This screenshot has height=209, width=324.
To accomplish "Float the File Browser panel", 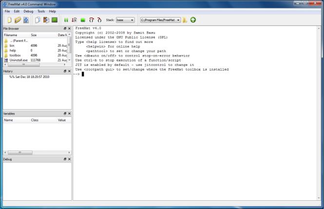I will click(65, 28).
